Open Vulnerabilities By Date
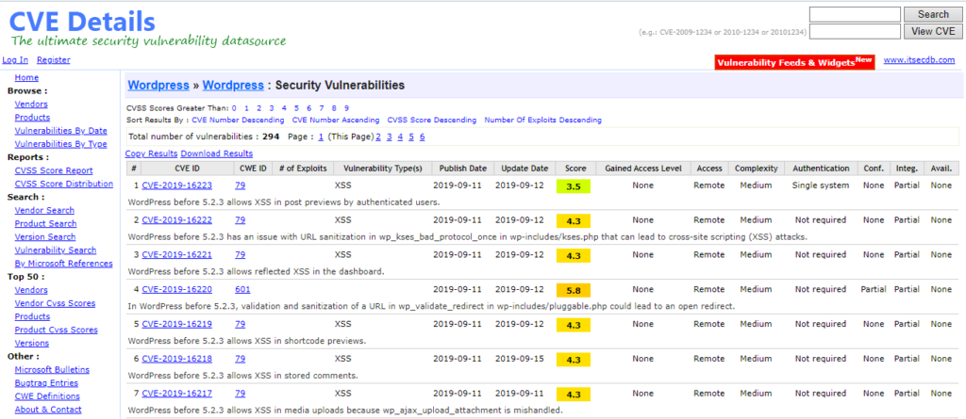The image size is (966, 419). 60,131
